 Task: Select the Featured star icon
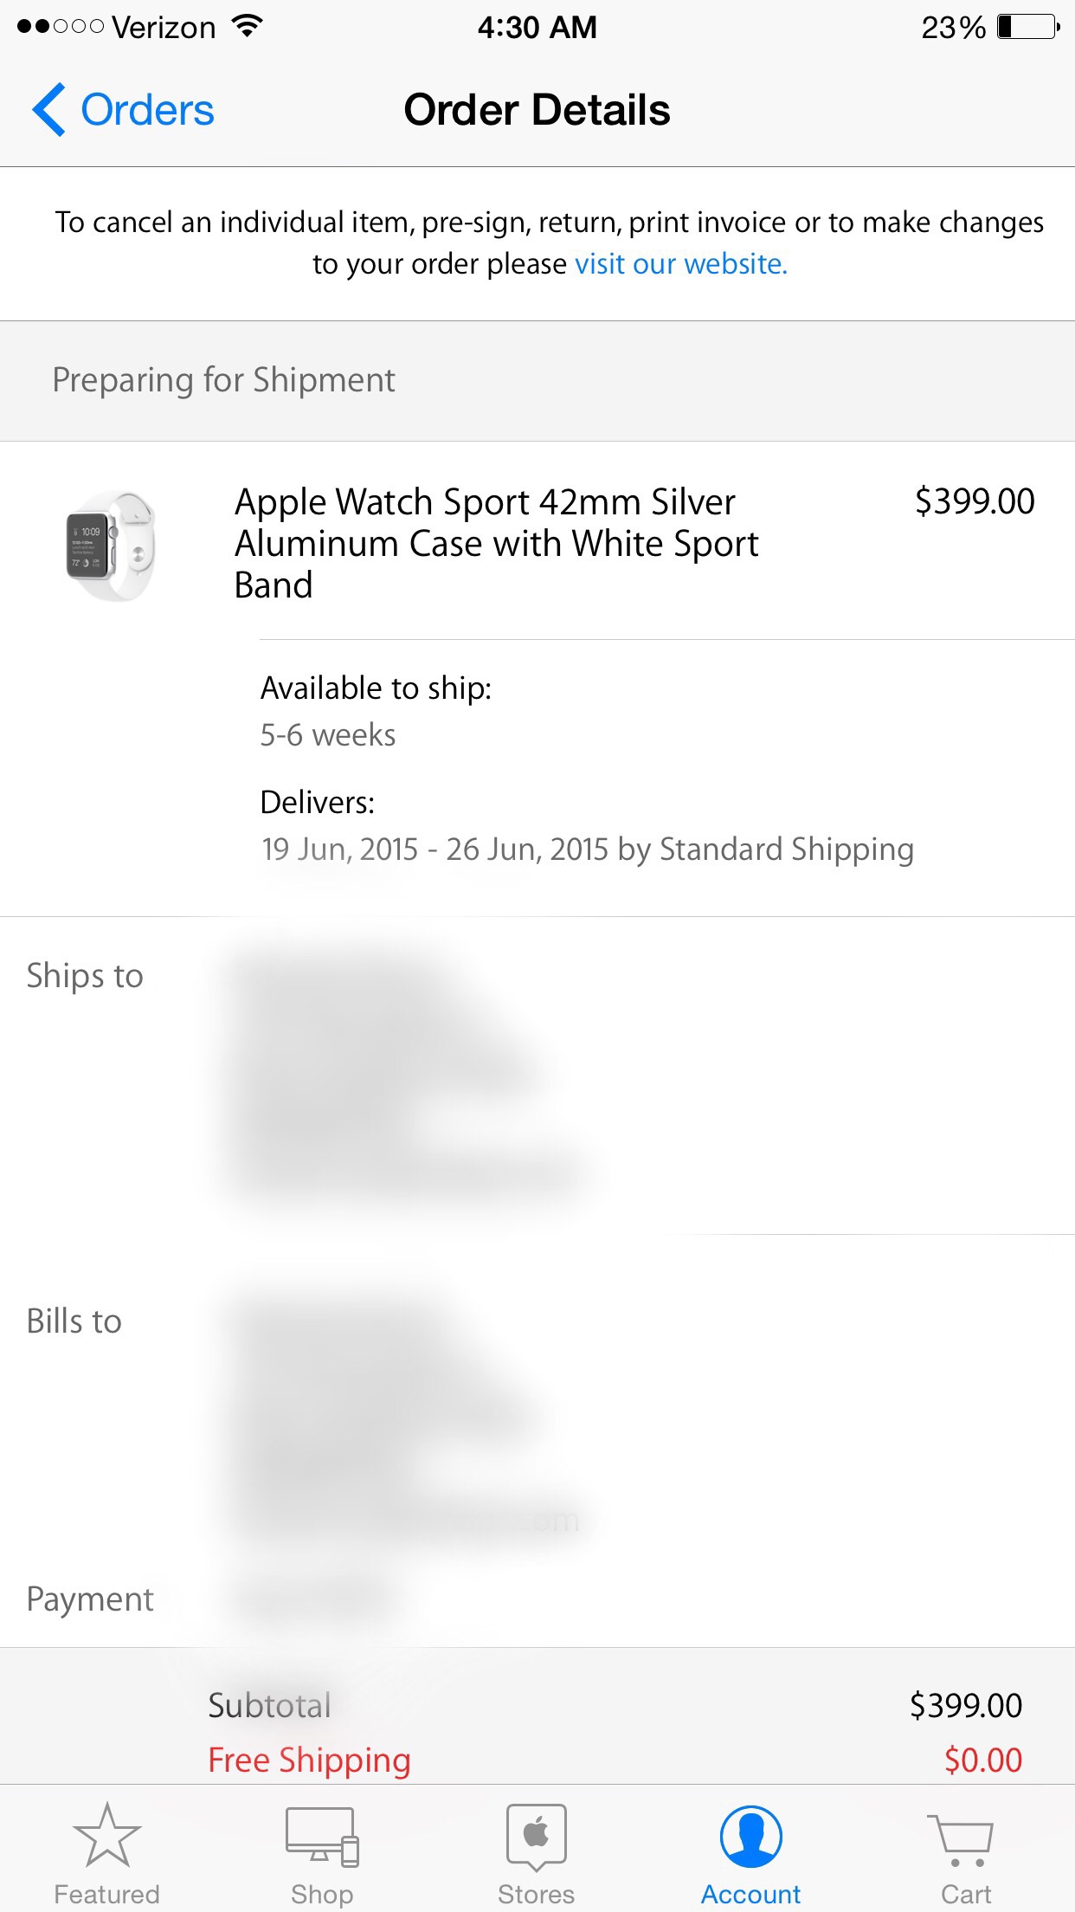(x=106, y=1836)
